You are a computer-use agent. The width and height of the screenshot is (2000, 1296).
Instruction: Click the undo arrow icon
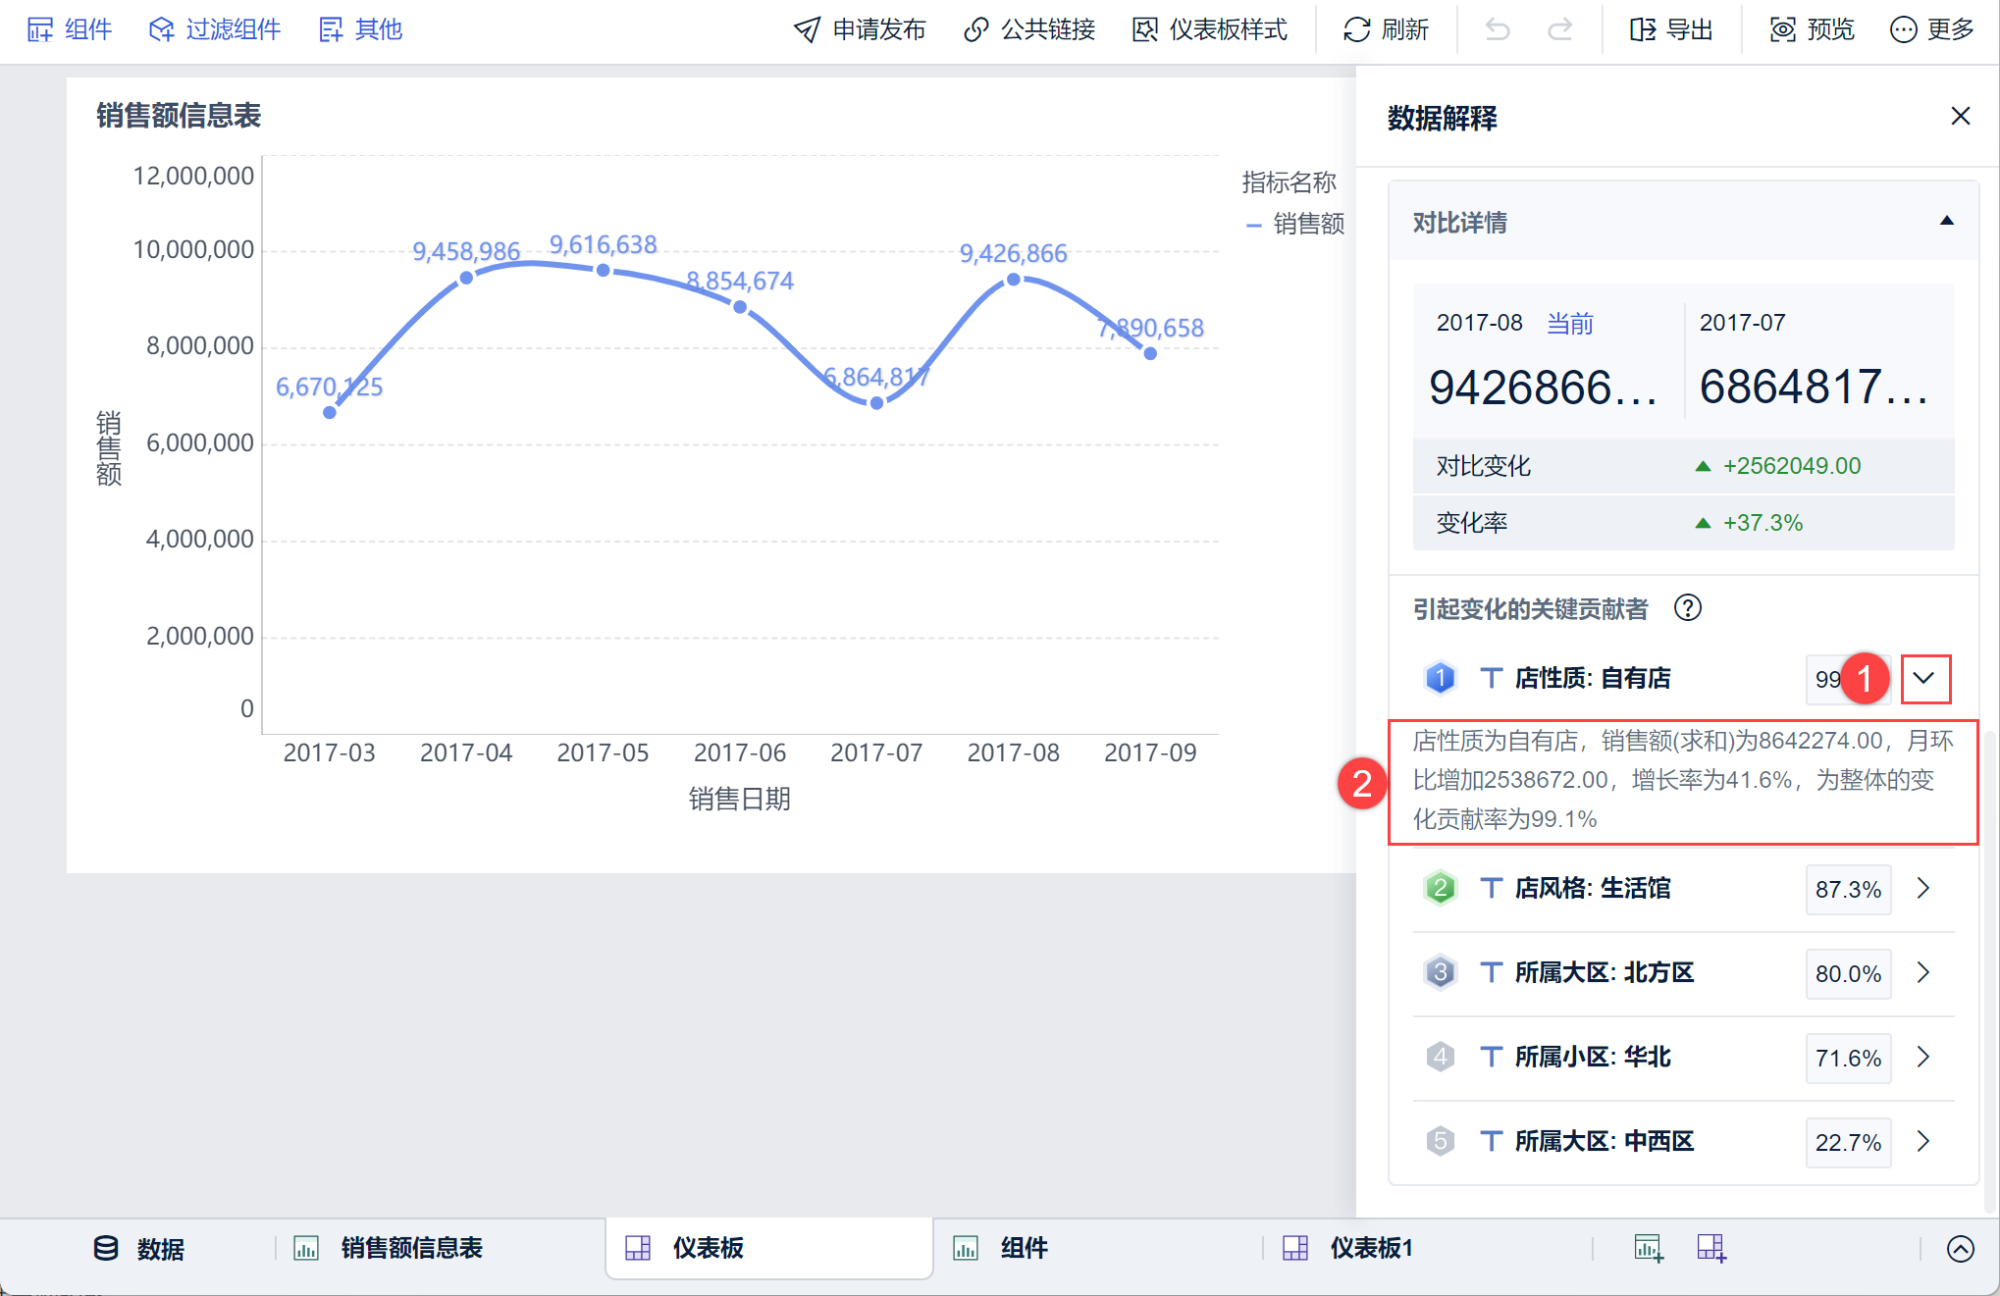[1498, 30]
